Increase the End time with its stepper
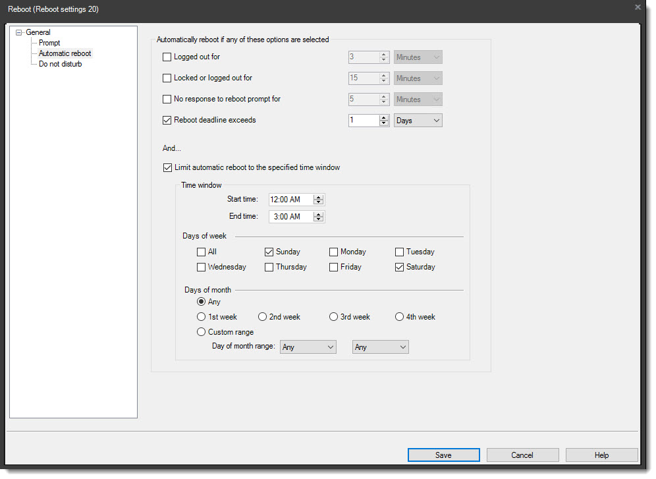The width and height of the screenshot is (656, 479). pos(317,214)
